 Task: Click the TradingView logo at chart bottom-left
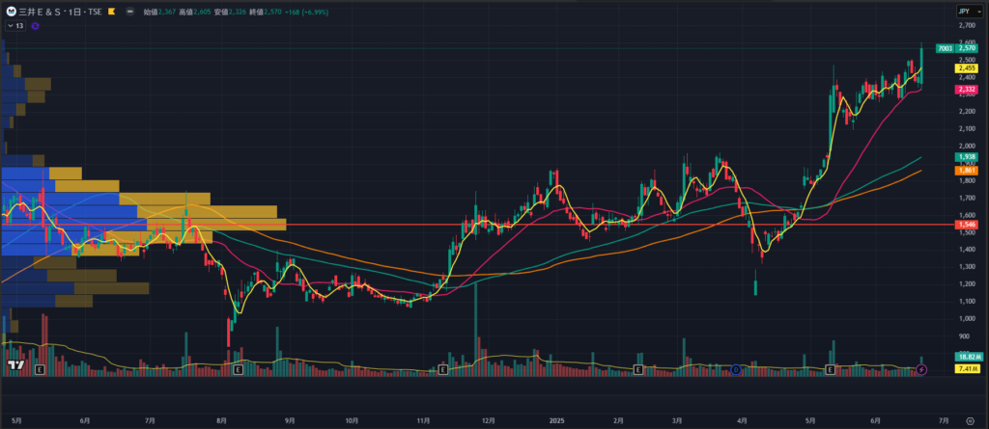(x=15, y=365)
